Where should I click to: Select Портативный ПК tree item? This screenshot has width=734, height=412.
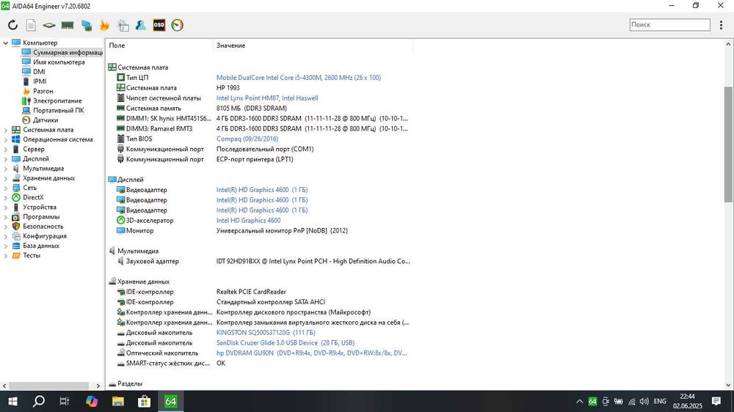coord(58,111)
